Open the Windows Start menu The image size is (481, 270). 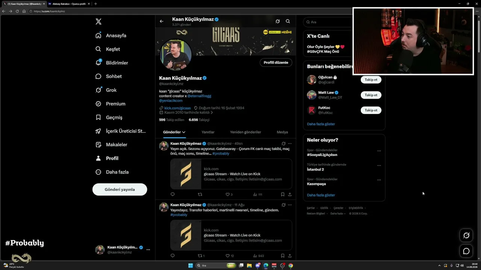click(191, 265)
